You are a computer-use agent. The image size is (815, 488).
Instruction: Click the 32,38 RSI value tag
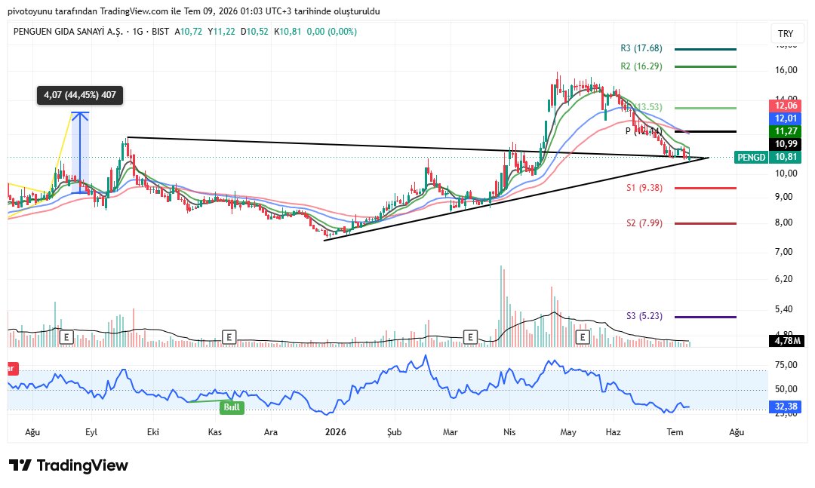[x=786, y=407]
